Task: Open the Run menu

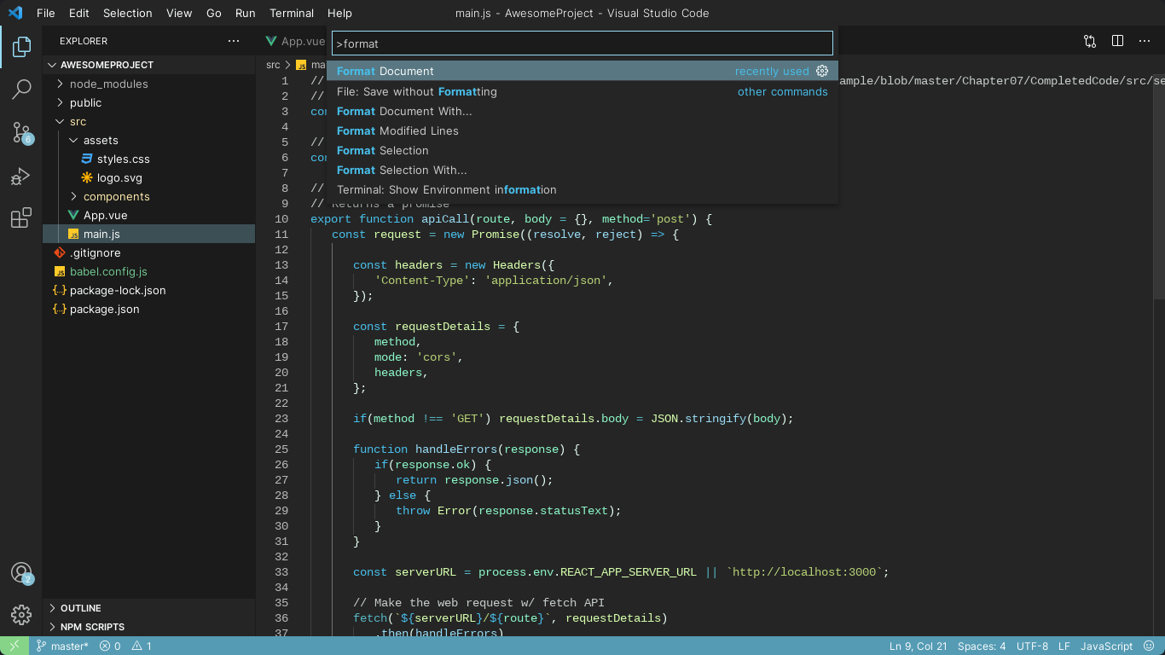Action: [245, 13]
